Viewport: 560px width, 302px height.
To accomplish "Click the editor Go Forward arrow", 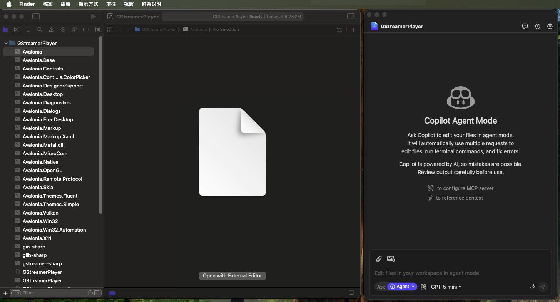I will coord(128,29).
